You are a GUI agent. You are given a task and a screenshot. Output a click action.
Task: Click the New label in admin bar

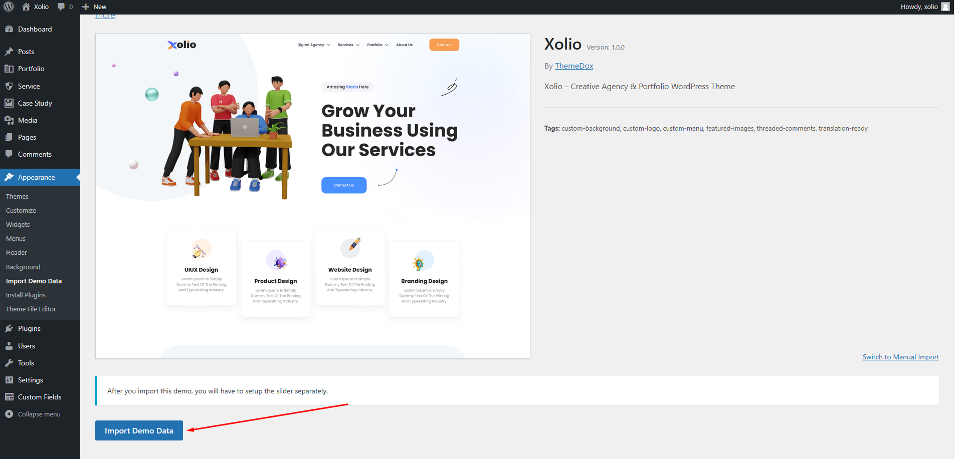[x=100, y=7]
